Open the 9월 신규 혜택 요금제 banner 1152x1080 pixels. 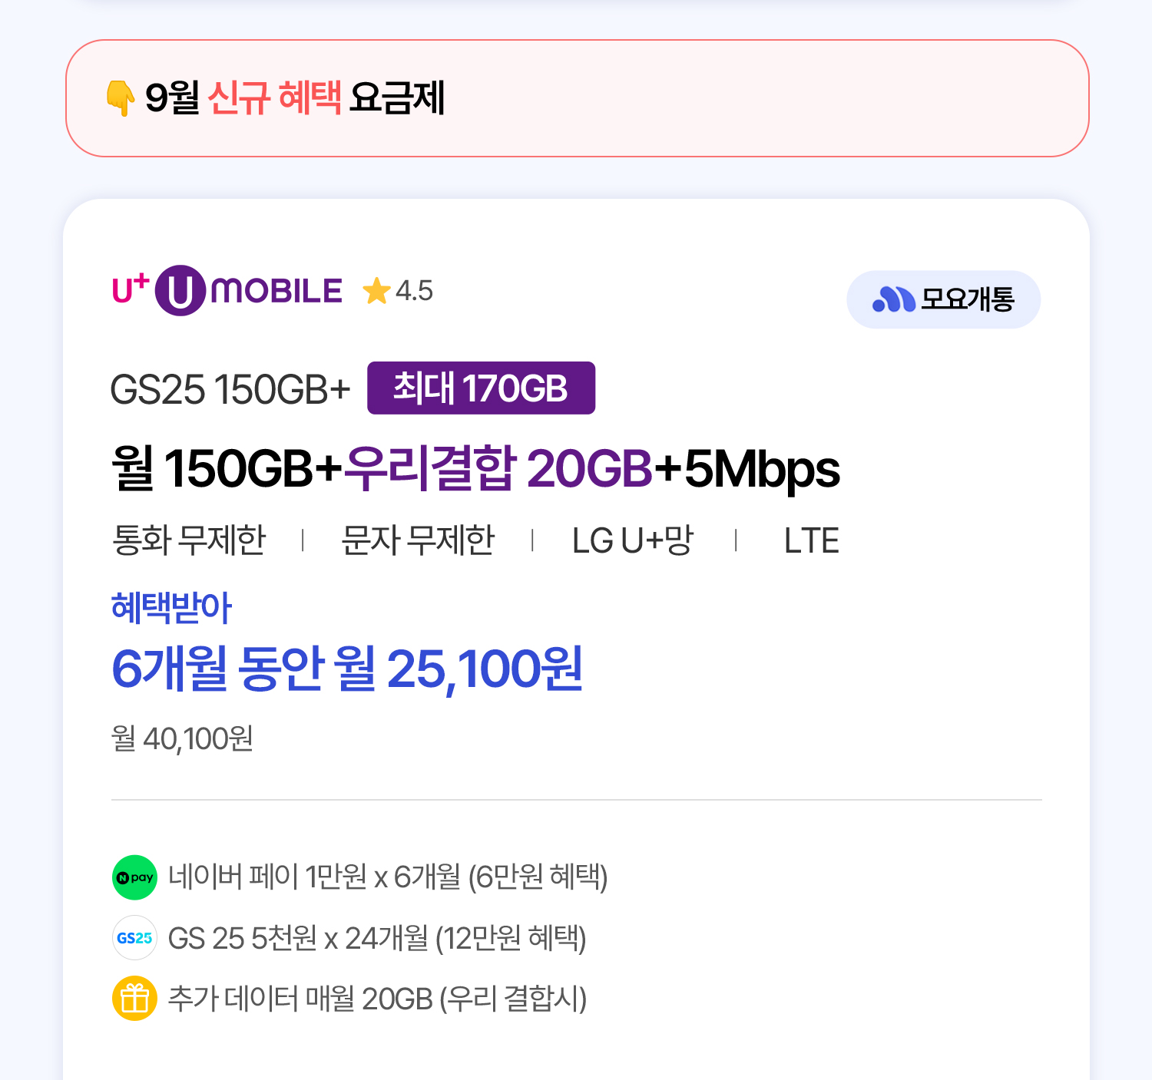pyautogui.click(x=576, y=98)
